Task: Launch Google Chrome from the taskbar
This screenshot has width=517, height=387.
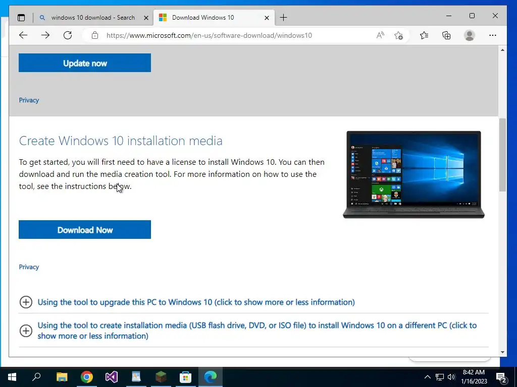Action: pyautogui.click(x=87, y=377)
